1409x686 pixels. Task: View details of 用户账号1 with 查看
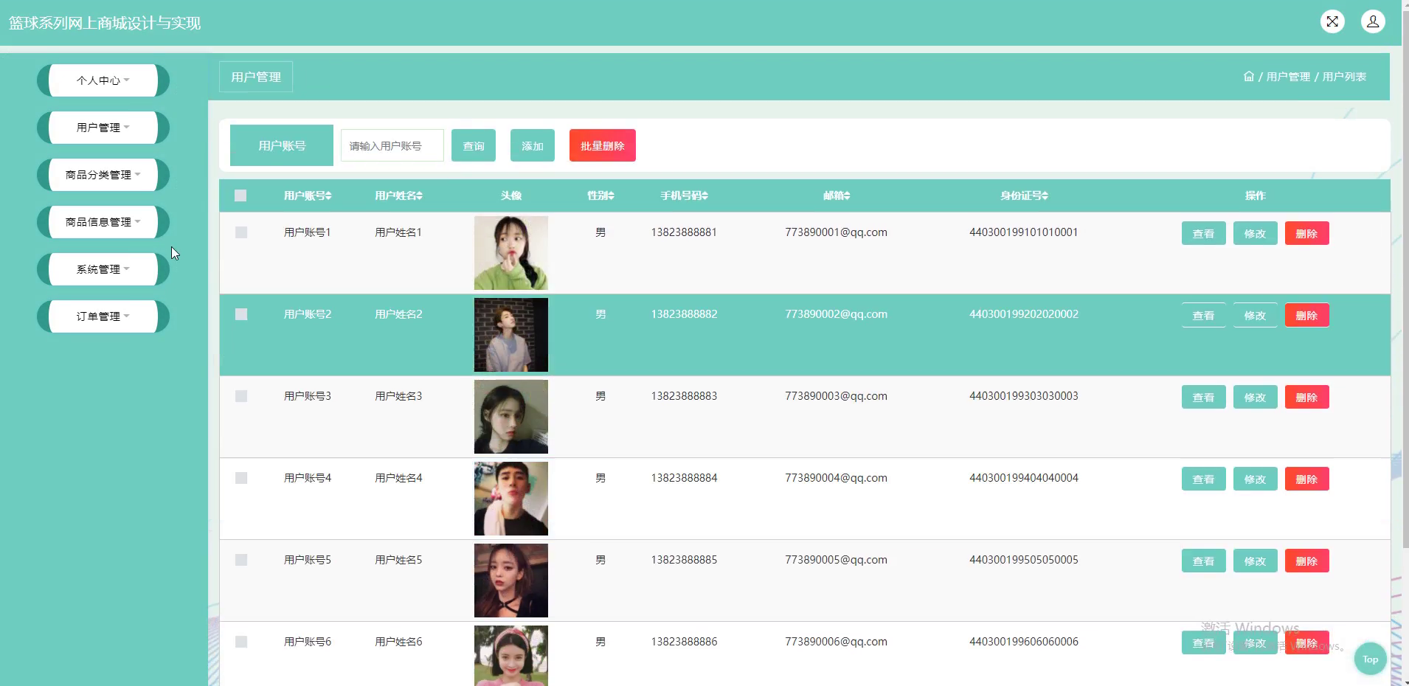click(x=1204, y=233)
